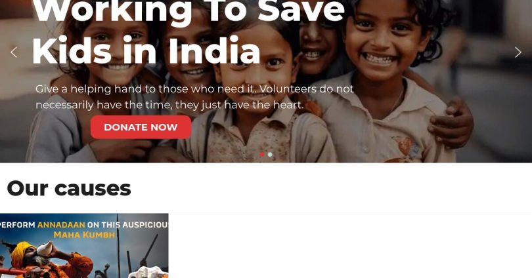The height and width of the screenshot is (278, 532).
Task: Click the 'Give a helping hand' text line
Action: pos(194,89)
